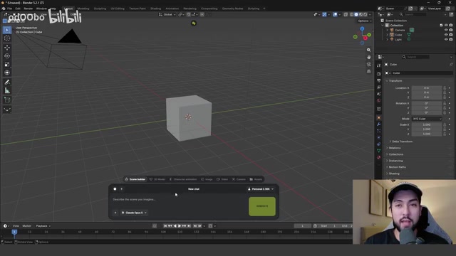Image resolution: width=456 pixels, height=256 pixels.
Task: Open the Personal 2.36K account dropdown
Action: 261,189
